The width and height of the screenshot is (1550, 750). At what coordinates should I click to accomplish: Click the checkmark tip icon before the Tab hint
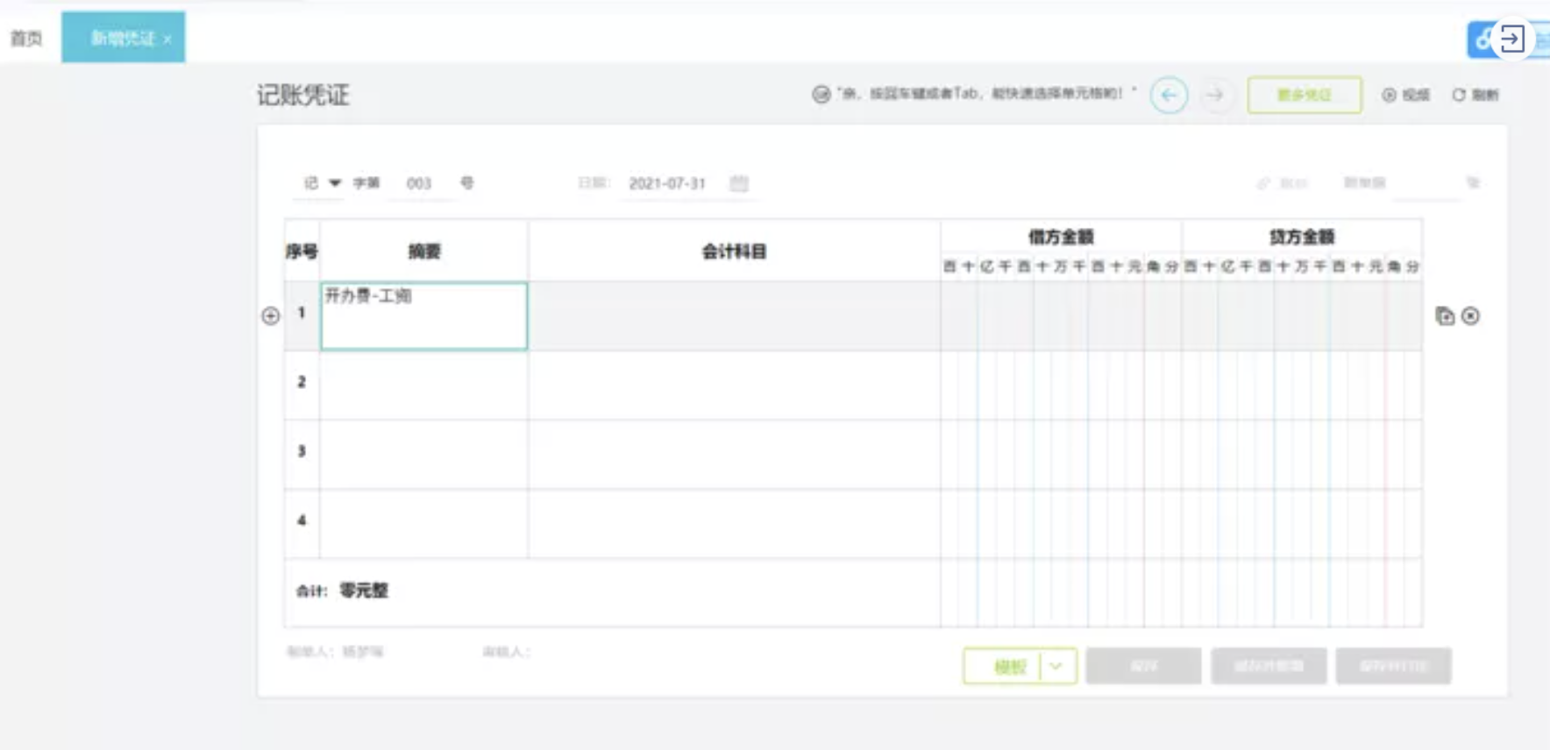point(821,94)
